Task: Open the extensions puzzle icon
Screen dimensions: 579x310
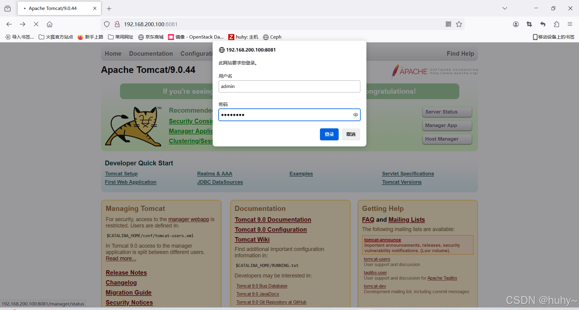Action: pos(556,24)
